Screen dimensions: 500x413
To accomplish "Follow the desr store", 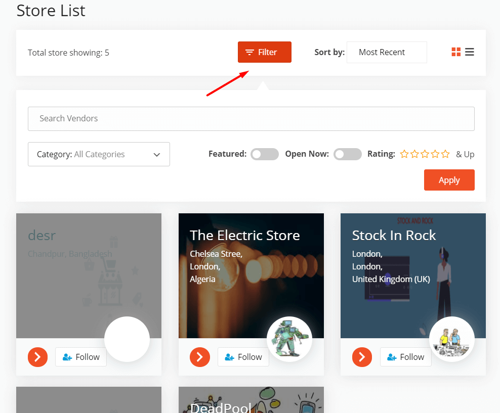I will tap(81, 357).
